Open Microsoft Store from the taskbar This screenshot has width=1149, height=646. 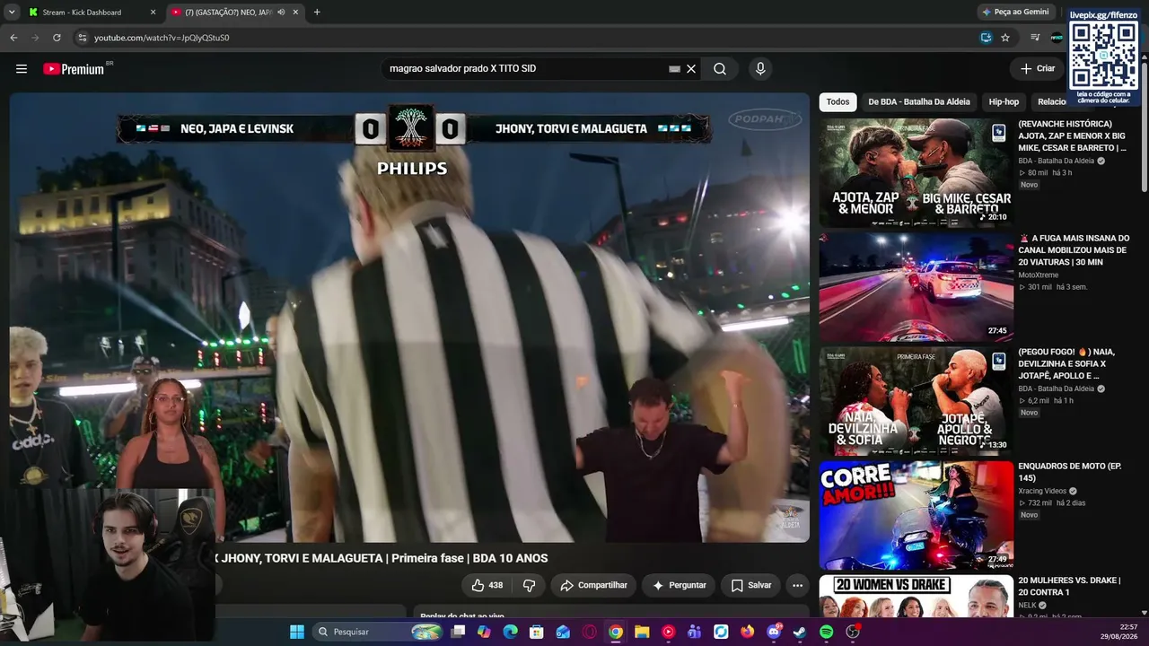[x=537, y=632]
